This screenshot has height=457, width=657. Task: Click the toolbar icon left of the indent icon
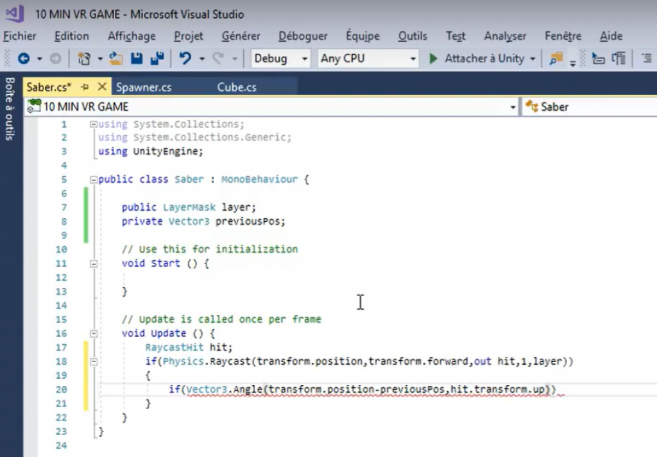click(x=619, y=58)
